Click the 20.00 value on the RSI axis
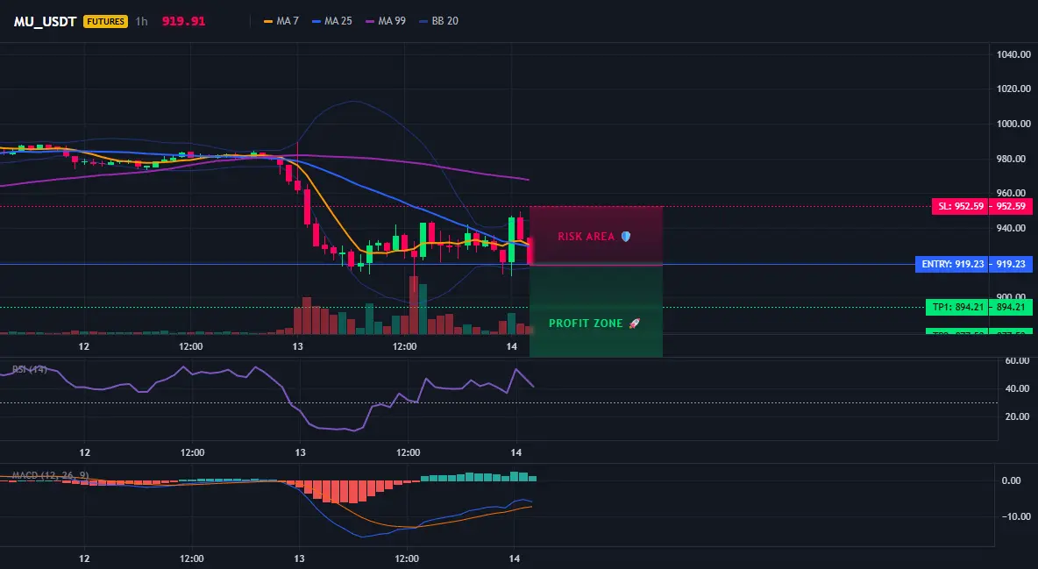The image size is (1038, 569). click(x=1018, y=416)
